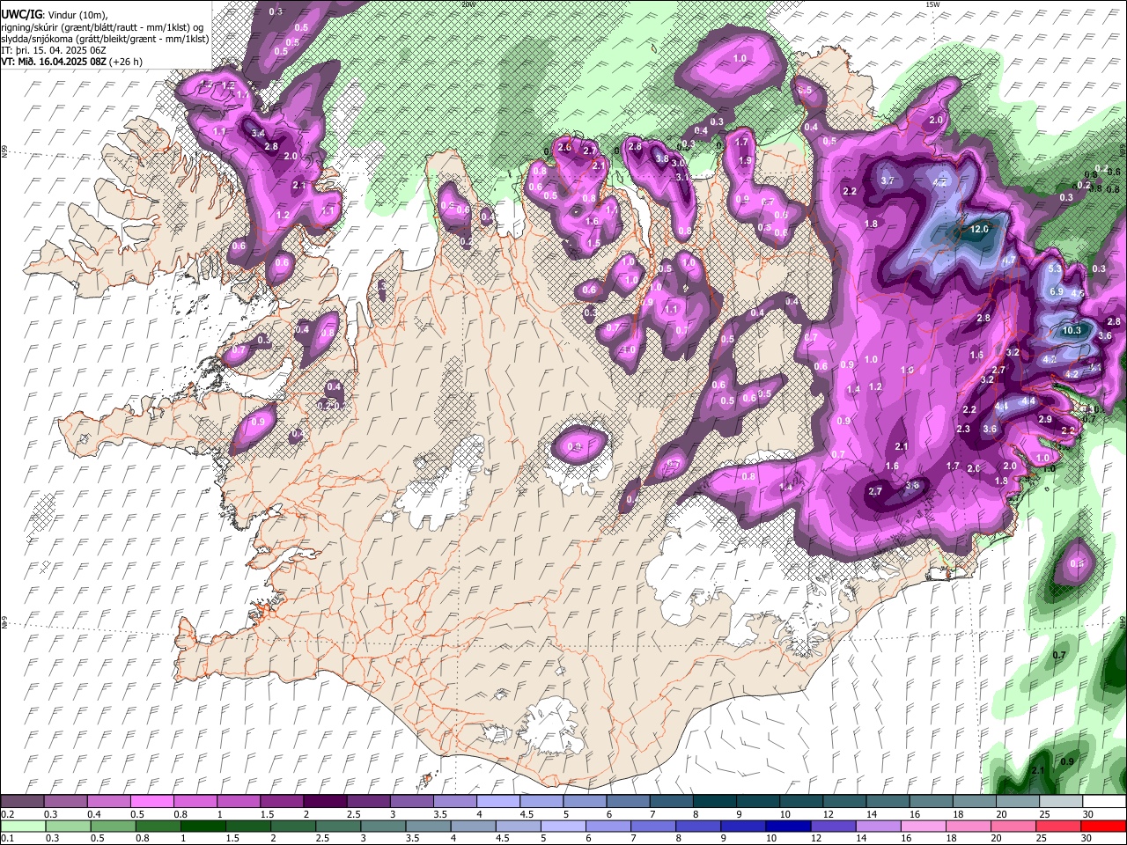
Task: Pick rain legend swatch between 16 and 18
Action: click(x=925, y=826)
